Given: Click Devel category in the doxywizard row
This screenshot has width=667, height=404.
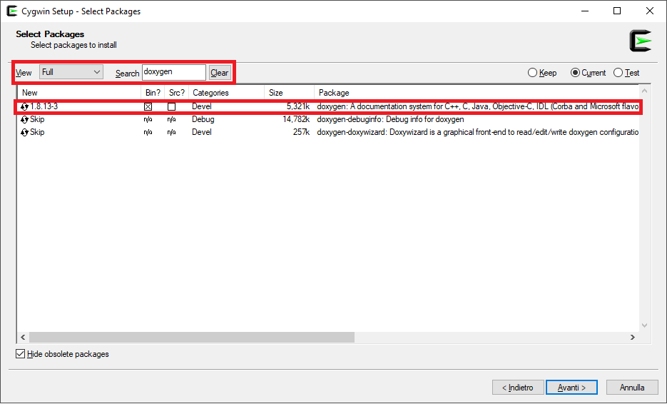Looking at the screenshot, I should (202, 132).
